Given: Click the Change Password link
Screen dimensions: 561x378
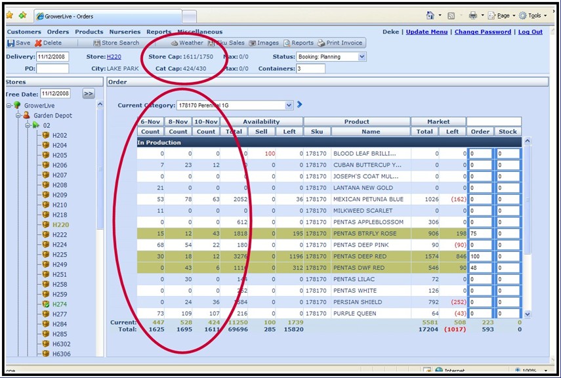Looking at the screenshot, I should click(482, 31).
